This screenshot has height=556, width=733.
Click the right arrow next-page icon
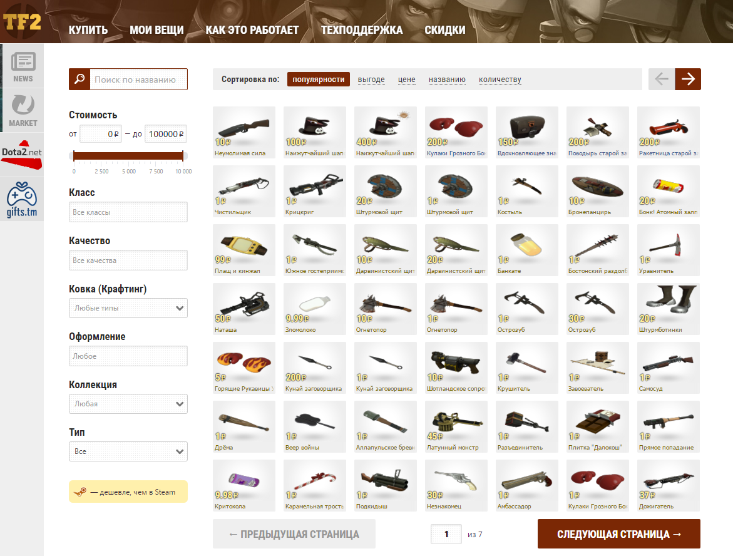[687, 79]
